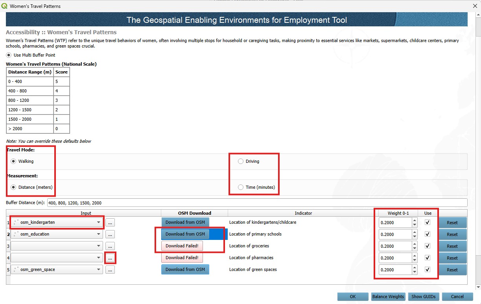Decrease groceries weight with down arrow
Screen dimensions: 481x304
[414, 249]
